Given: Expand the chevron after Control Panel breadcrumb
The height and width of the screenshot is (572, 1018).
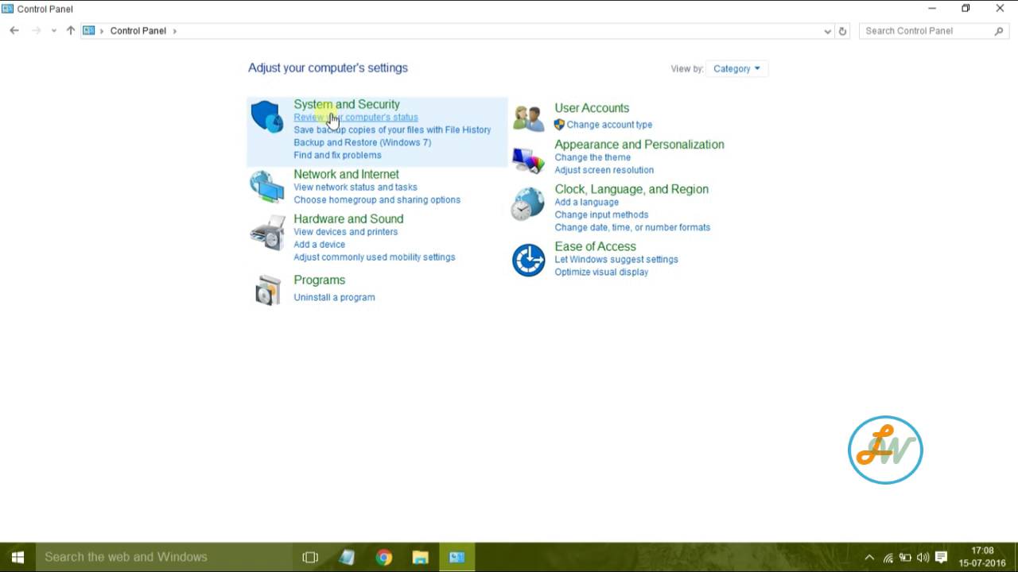Looking at the screenshot, I should tap(175, 31).
